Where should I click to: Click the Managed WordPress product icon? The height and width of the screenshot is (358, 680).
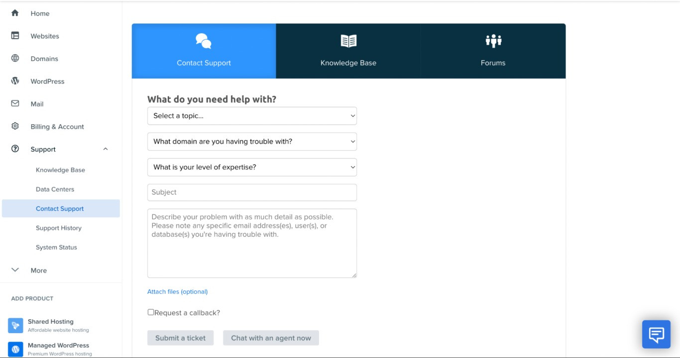(15, 349)
